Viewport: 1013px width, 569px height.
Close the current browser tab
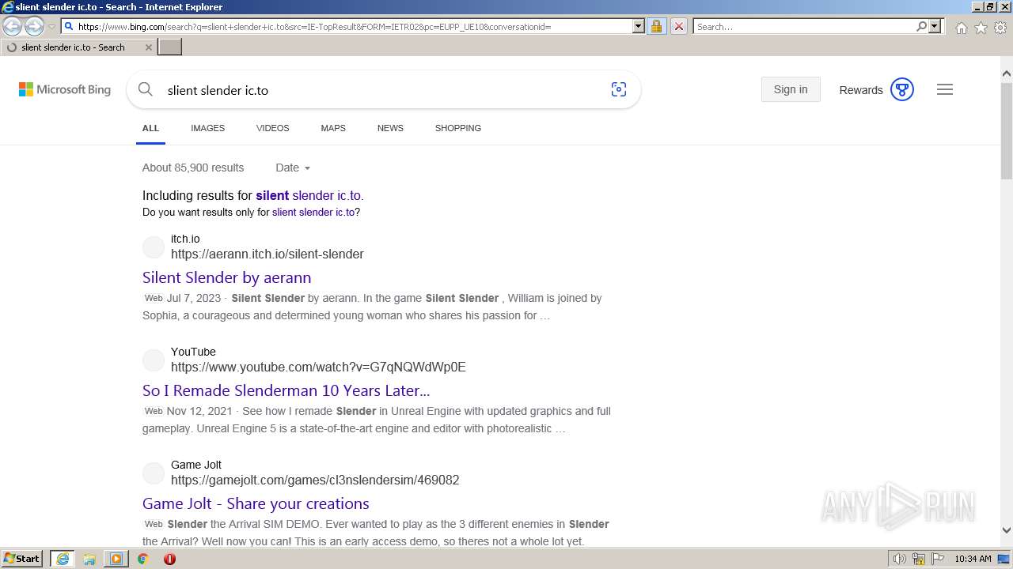149,47
